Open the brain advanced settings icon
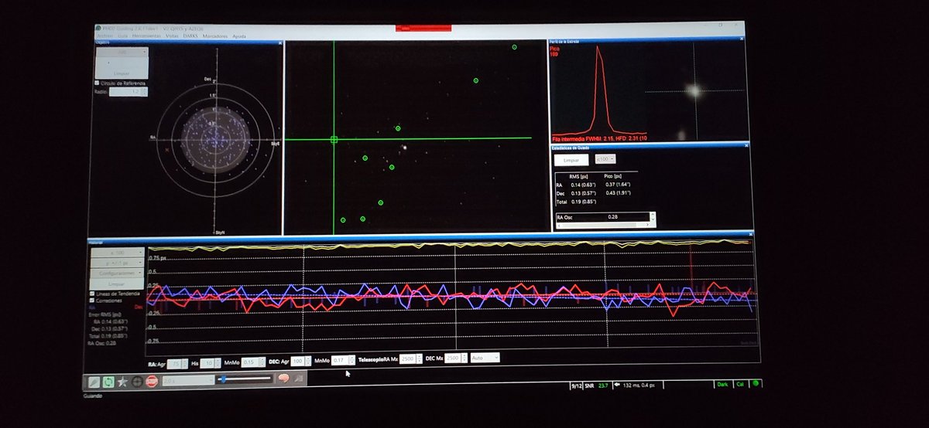Screen dimensions: 929x428 click(283, 379)
